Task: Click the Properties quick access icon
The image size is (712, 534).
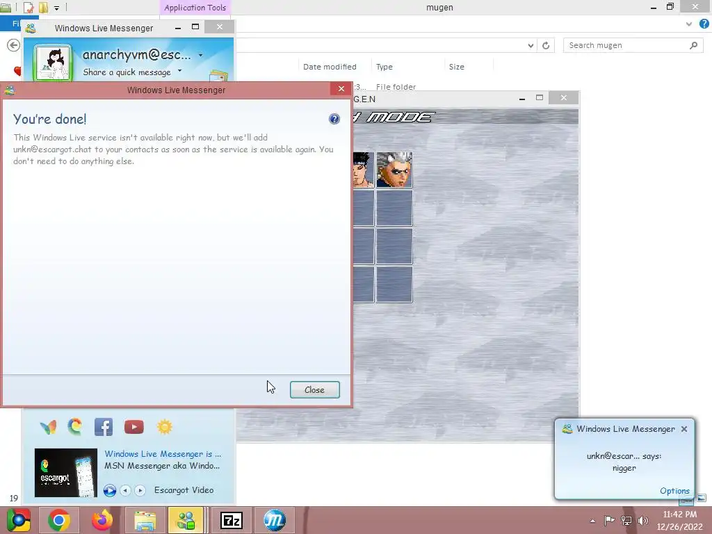Action: click(28, 7)
